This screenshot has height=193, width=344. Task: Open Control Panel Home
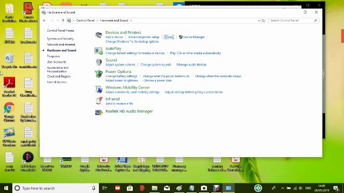[61, 31]
